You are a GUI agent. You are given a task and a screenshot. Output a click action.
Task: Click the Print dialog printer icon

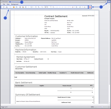(20, 7)
